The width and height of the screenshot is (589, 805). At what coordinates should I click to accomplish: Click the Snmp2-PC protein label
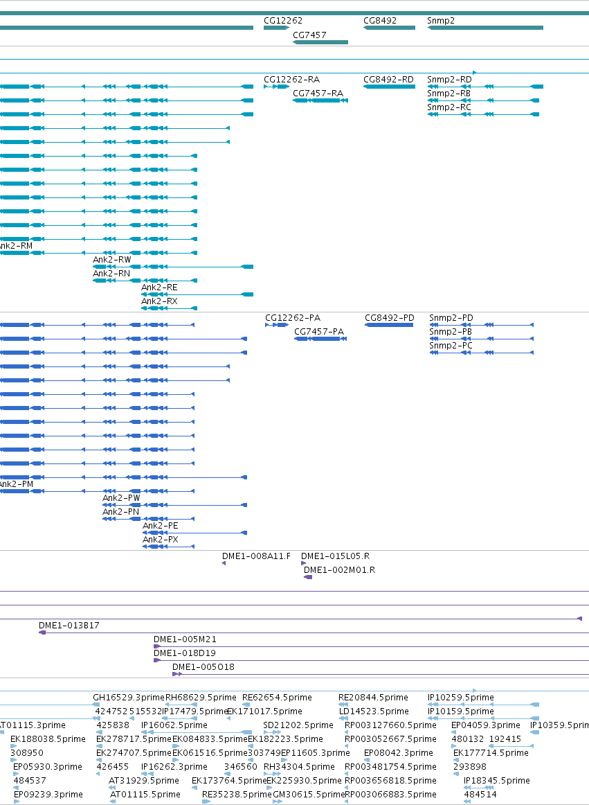click(451, 346)
